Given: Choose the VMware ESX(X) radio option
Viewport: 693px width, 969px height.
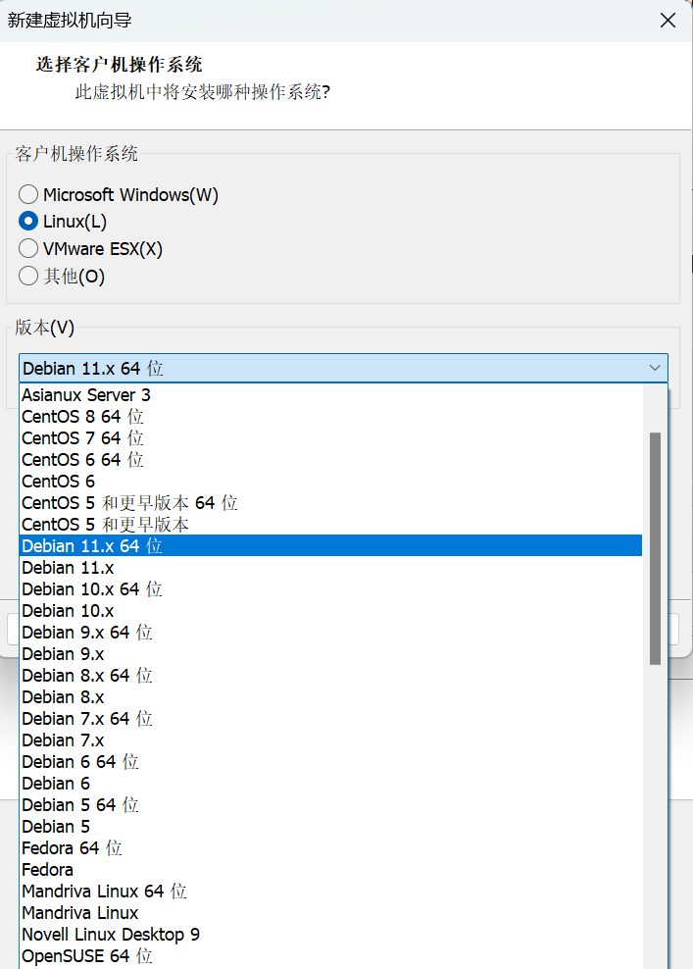Looking at the screenshot, I should [28, 248].
